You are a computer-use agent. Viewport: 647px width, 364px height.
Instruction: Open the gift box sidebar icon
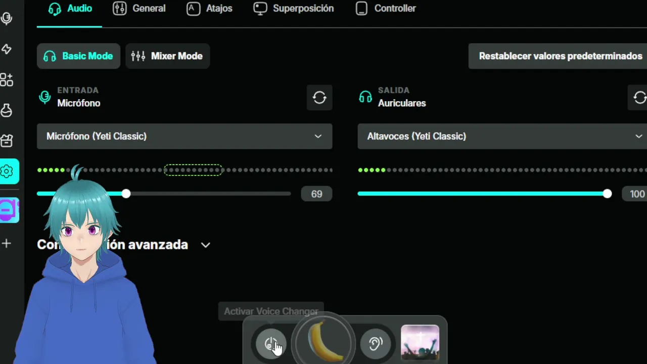tap(7, 141)
